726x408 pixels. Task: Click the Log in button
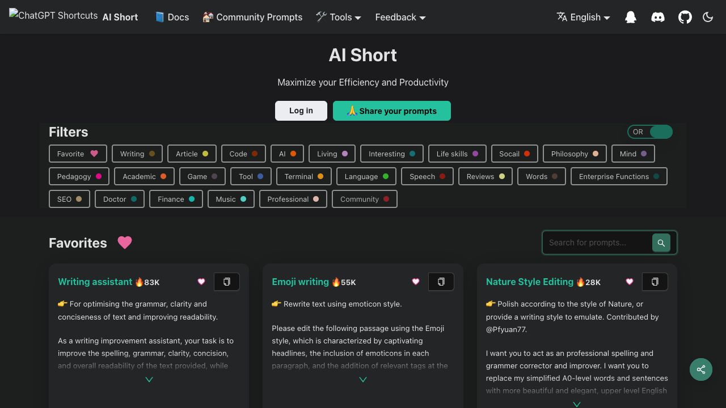[301, 110]
